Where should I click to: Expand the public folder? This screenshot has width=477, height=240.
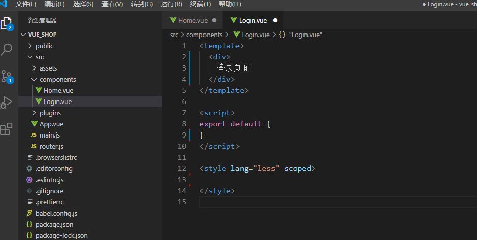(30, 46)
